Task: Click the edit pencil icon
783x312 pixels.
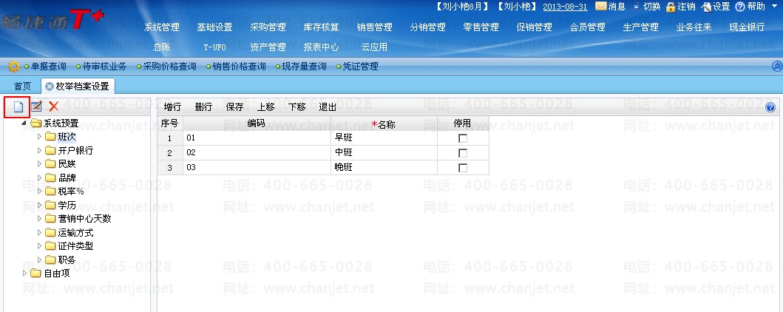Action: pos(36,106)
